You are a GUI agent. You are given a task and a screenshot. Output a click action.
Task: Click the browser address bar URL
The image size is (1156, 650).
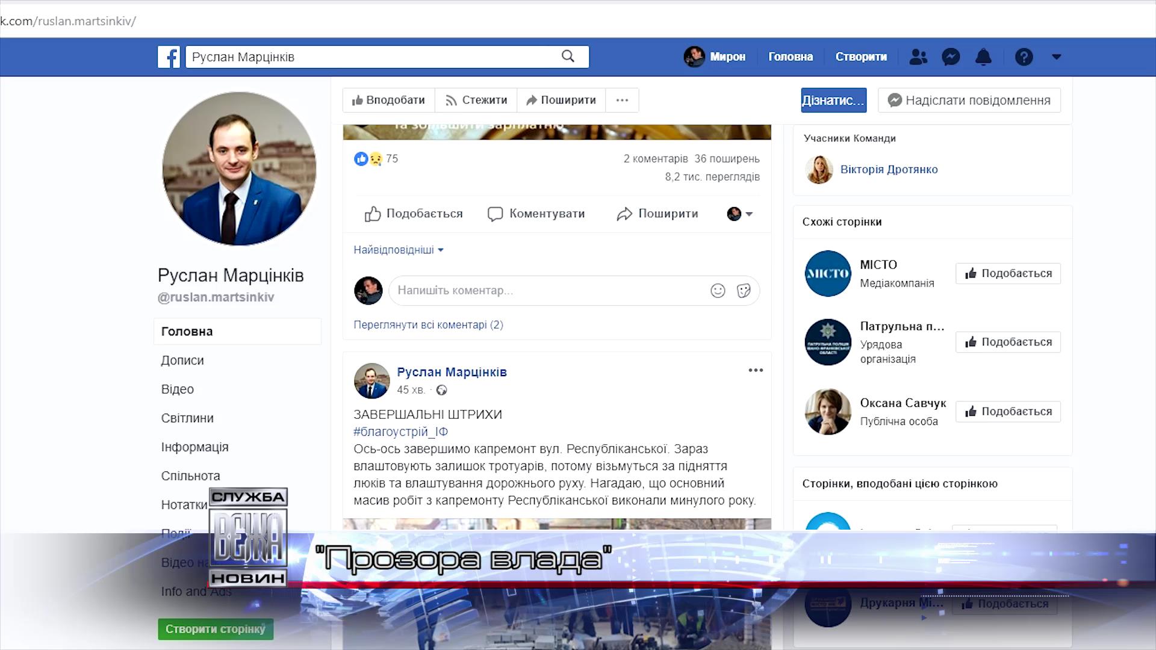[x=68, y=21]
